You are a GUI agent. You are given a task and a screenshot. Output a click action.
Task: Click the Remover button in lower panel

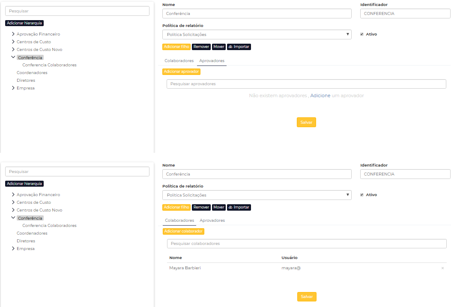point(201,208)
